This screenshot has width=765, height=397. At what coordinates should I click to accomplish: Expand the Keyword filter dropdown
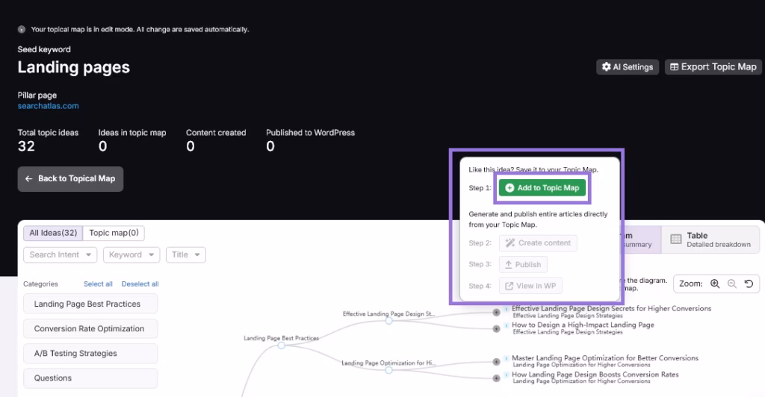(x=131, y=254)
